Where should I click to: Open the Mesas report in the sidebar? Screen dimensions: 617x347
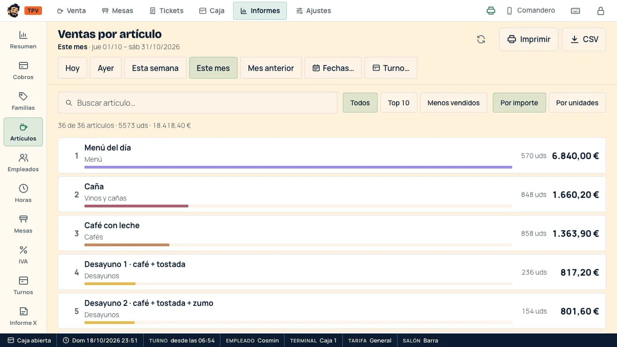click(23, 224)
